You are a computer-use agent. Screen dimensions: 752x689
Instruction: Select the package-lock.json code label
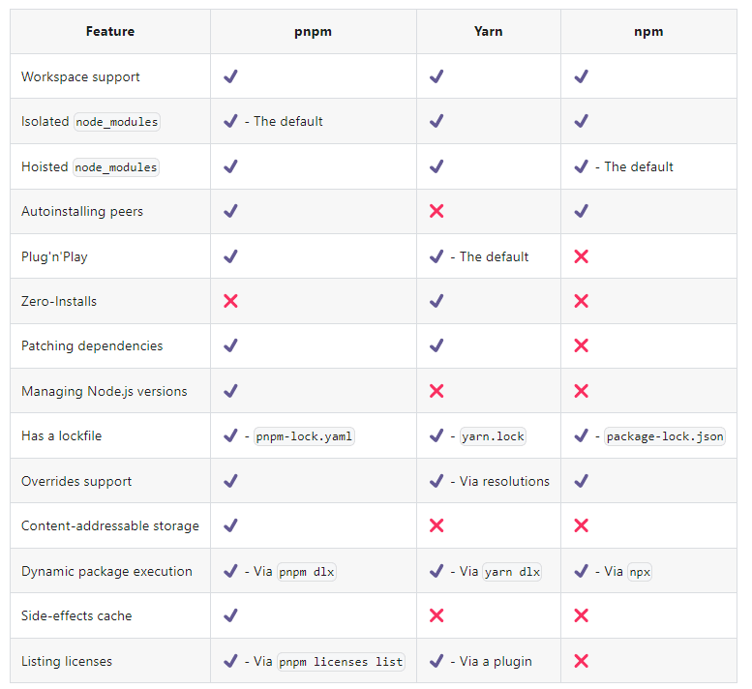665,436
